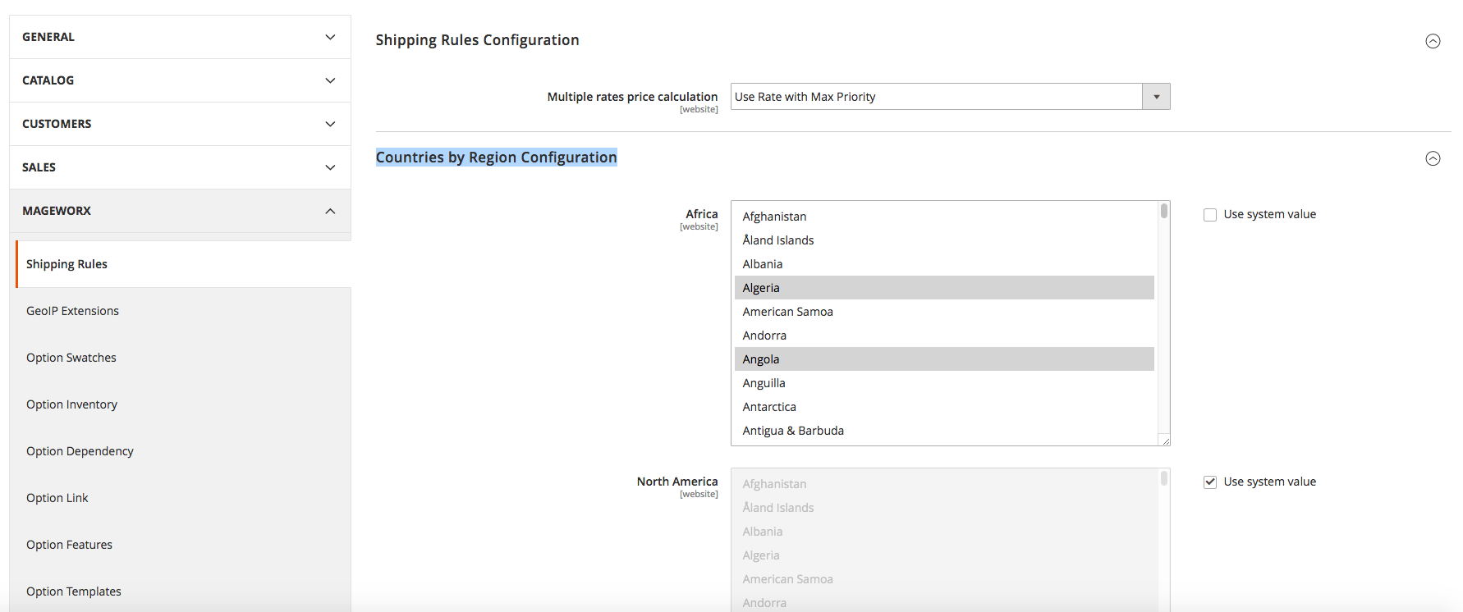Select Angola in the Africa list
1463x612 pixels.
click(761, 359)
